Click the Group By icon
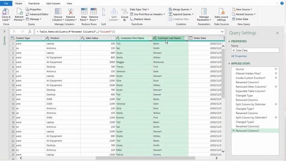The height and width of the screenshot is (161, 286). [x=125, y=12]
